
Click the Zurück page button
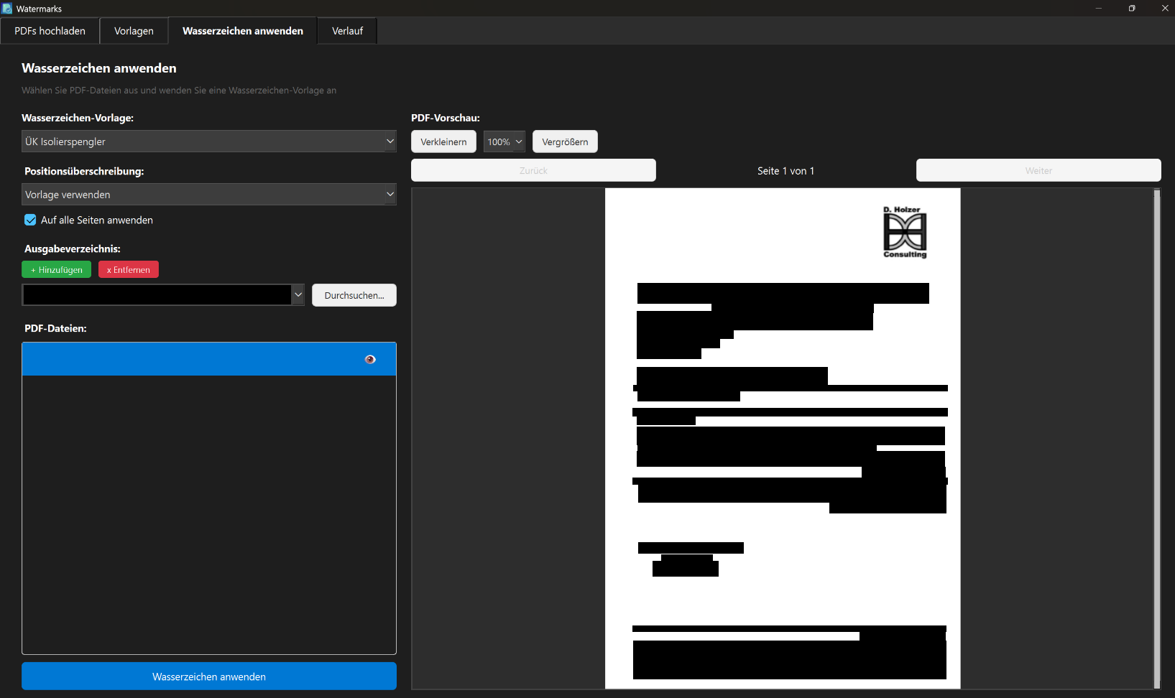(533, 170)
